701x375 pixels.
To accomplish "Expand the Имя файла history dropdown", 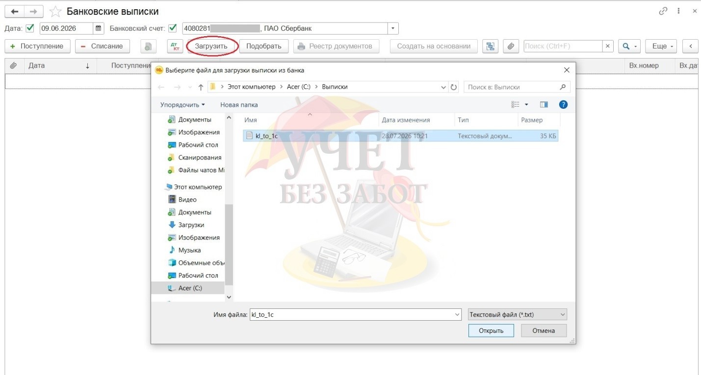I will coord(457,315).
